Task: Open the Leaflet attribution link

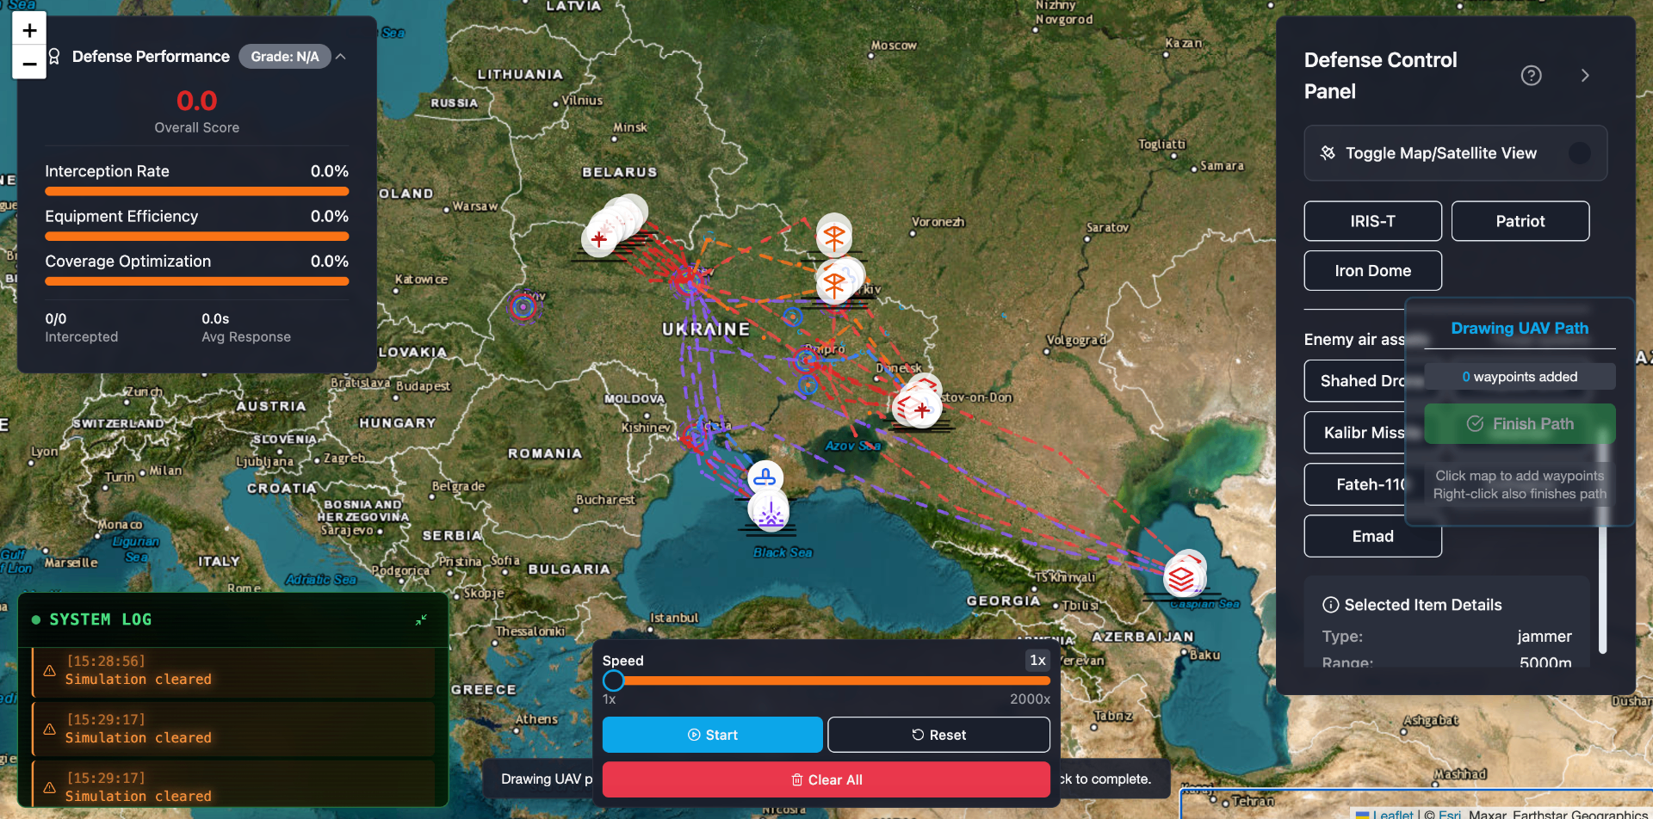Action: pos(1392,813)
